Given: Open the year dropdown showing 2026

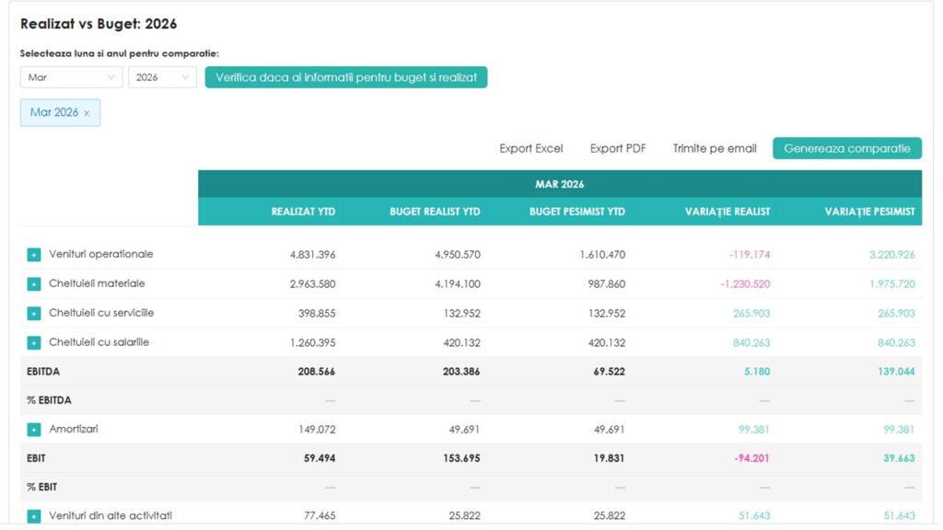Looking at the screenshot, I should click(162, 77).
